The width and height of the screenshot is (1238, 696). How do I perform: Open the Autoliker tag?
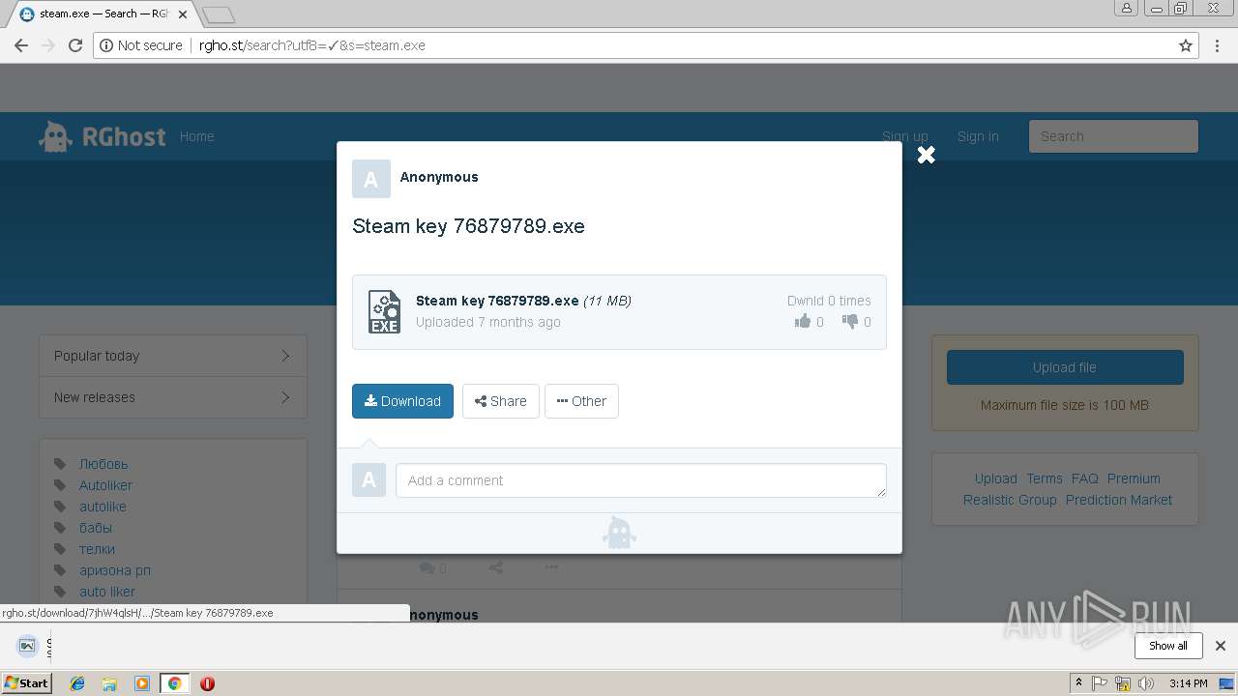click(x=105, y=485)
